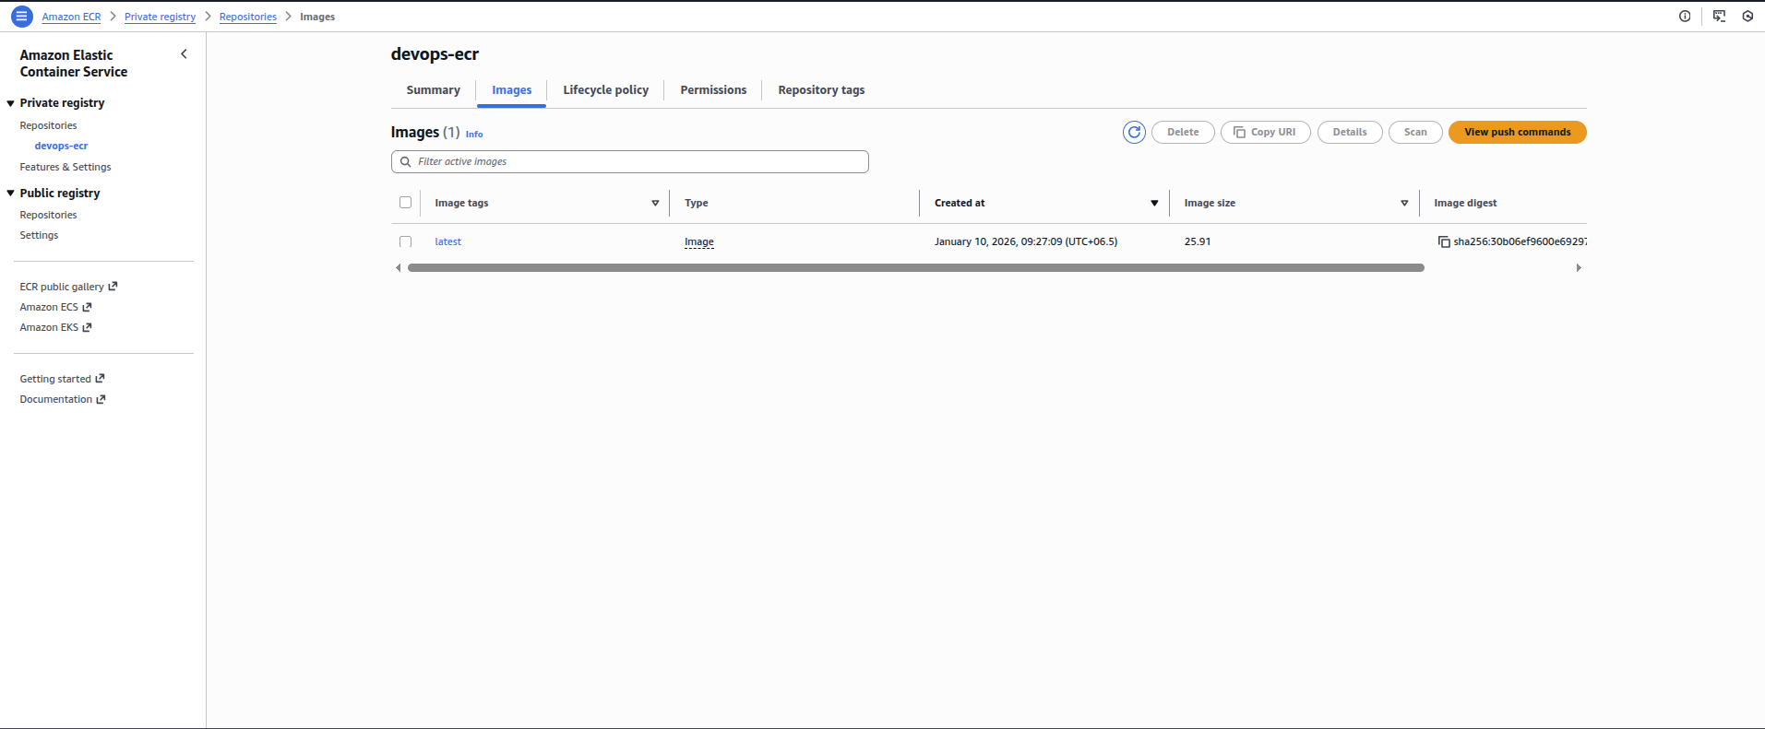Collapse the Private registry section
Screen dimensions: 1765x729
click(x=10, y=103)
